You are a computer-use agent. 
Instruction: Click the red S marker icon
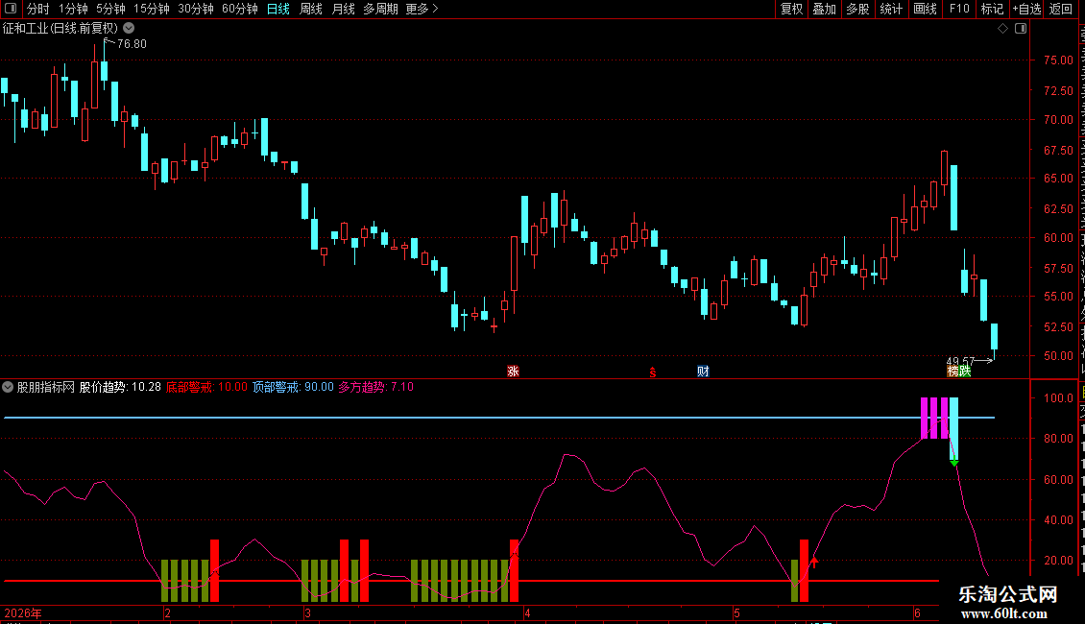(x=653, y=372)
